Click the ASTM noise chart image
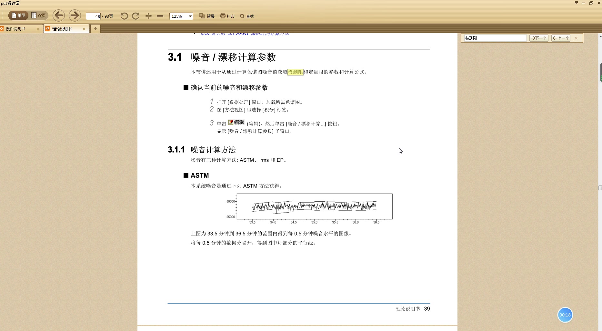The image size is (602, 331). point(309,208)
